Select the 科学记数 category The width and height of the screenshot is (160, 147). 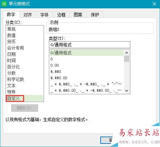click(x=25, y=79)
